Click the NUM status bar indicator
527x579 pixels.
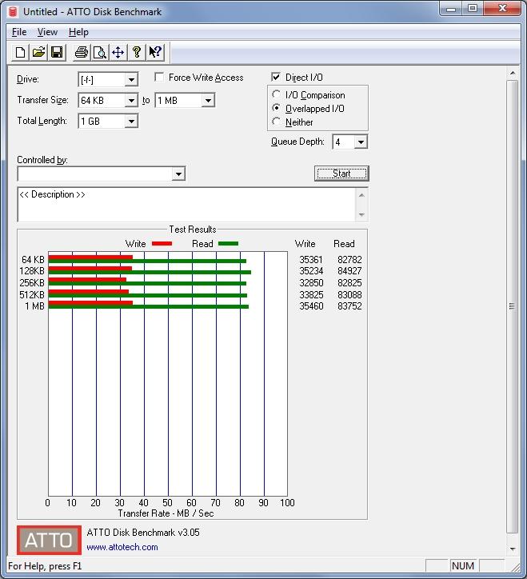[x=463, y=565]
